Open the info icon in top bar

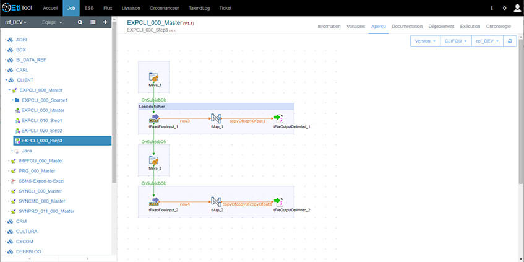click(x=492, y=8)
